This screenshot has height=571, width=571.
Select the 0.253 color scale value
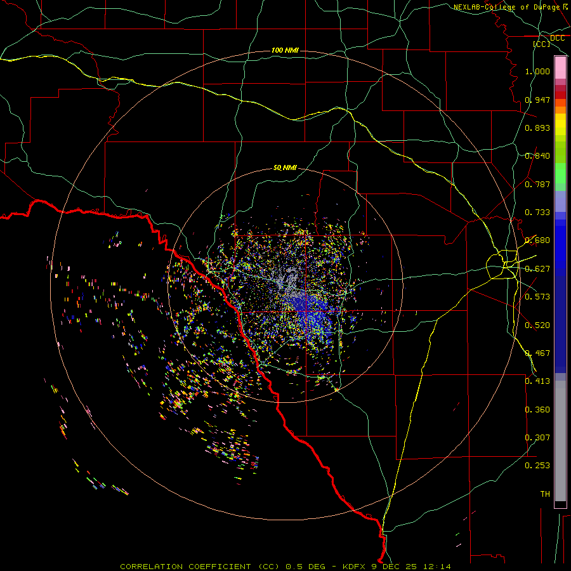point(537,466)
